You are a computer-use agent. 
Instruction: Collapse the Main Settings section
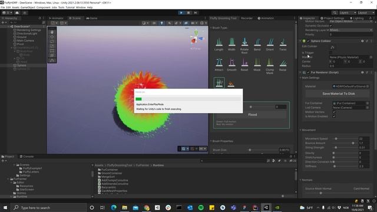pos(300,78)
